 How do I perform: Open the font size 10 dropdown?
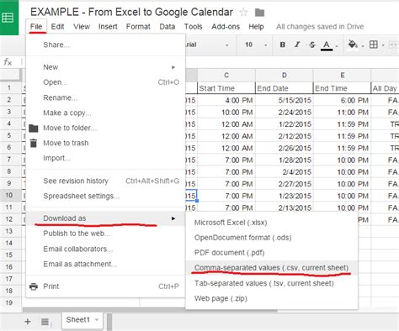click(x=255, y=45)
